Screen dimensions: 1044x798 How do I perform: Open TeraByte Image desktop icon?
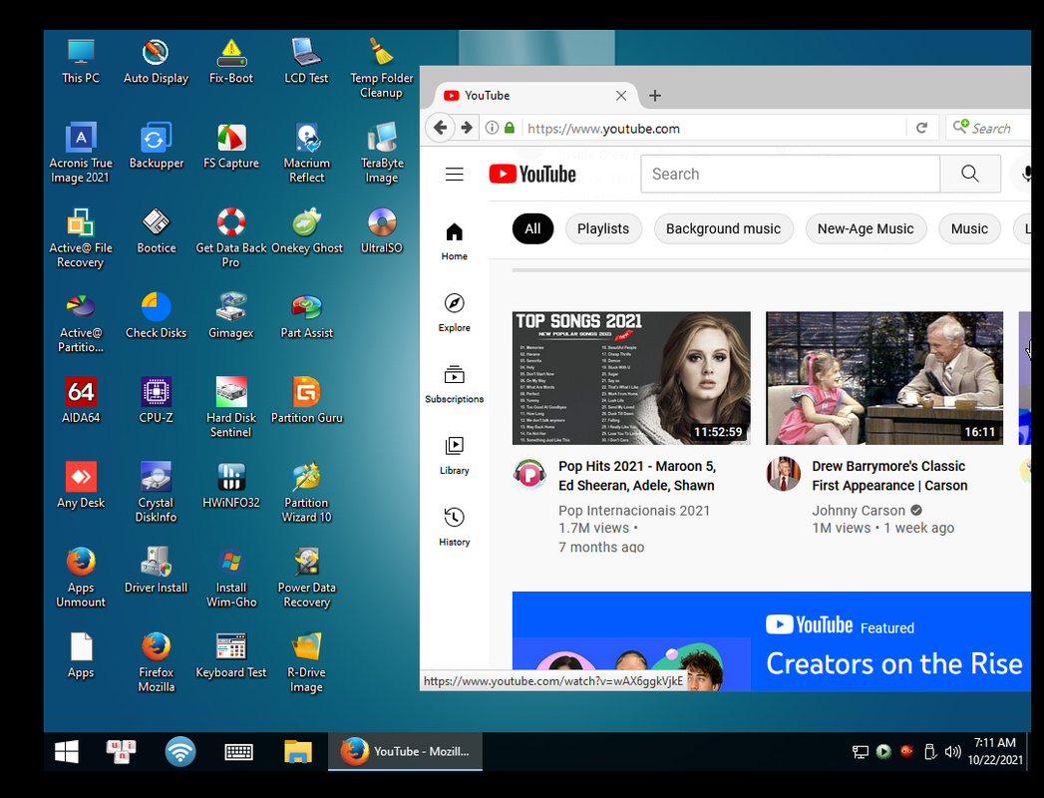[382, 153]
